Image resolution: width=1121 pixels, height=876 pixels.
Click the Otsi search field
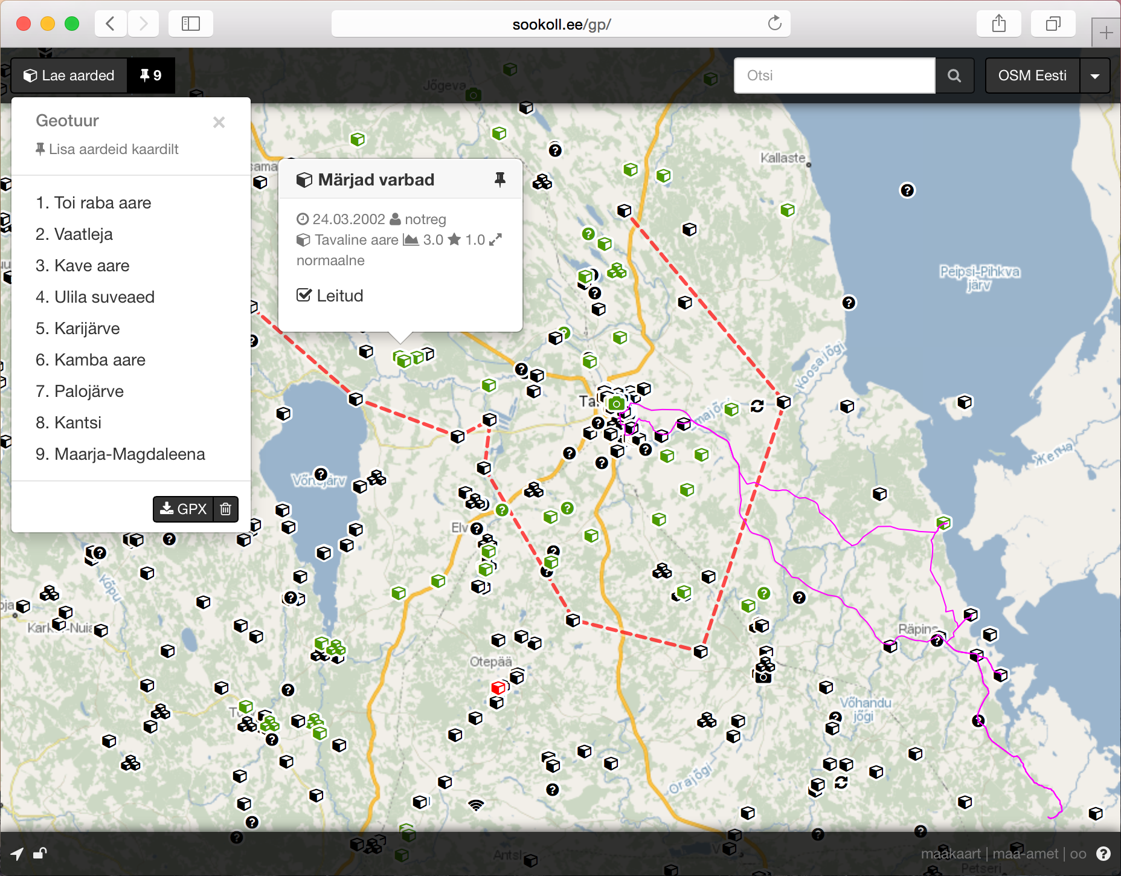coord(834,76)
